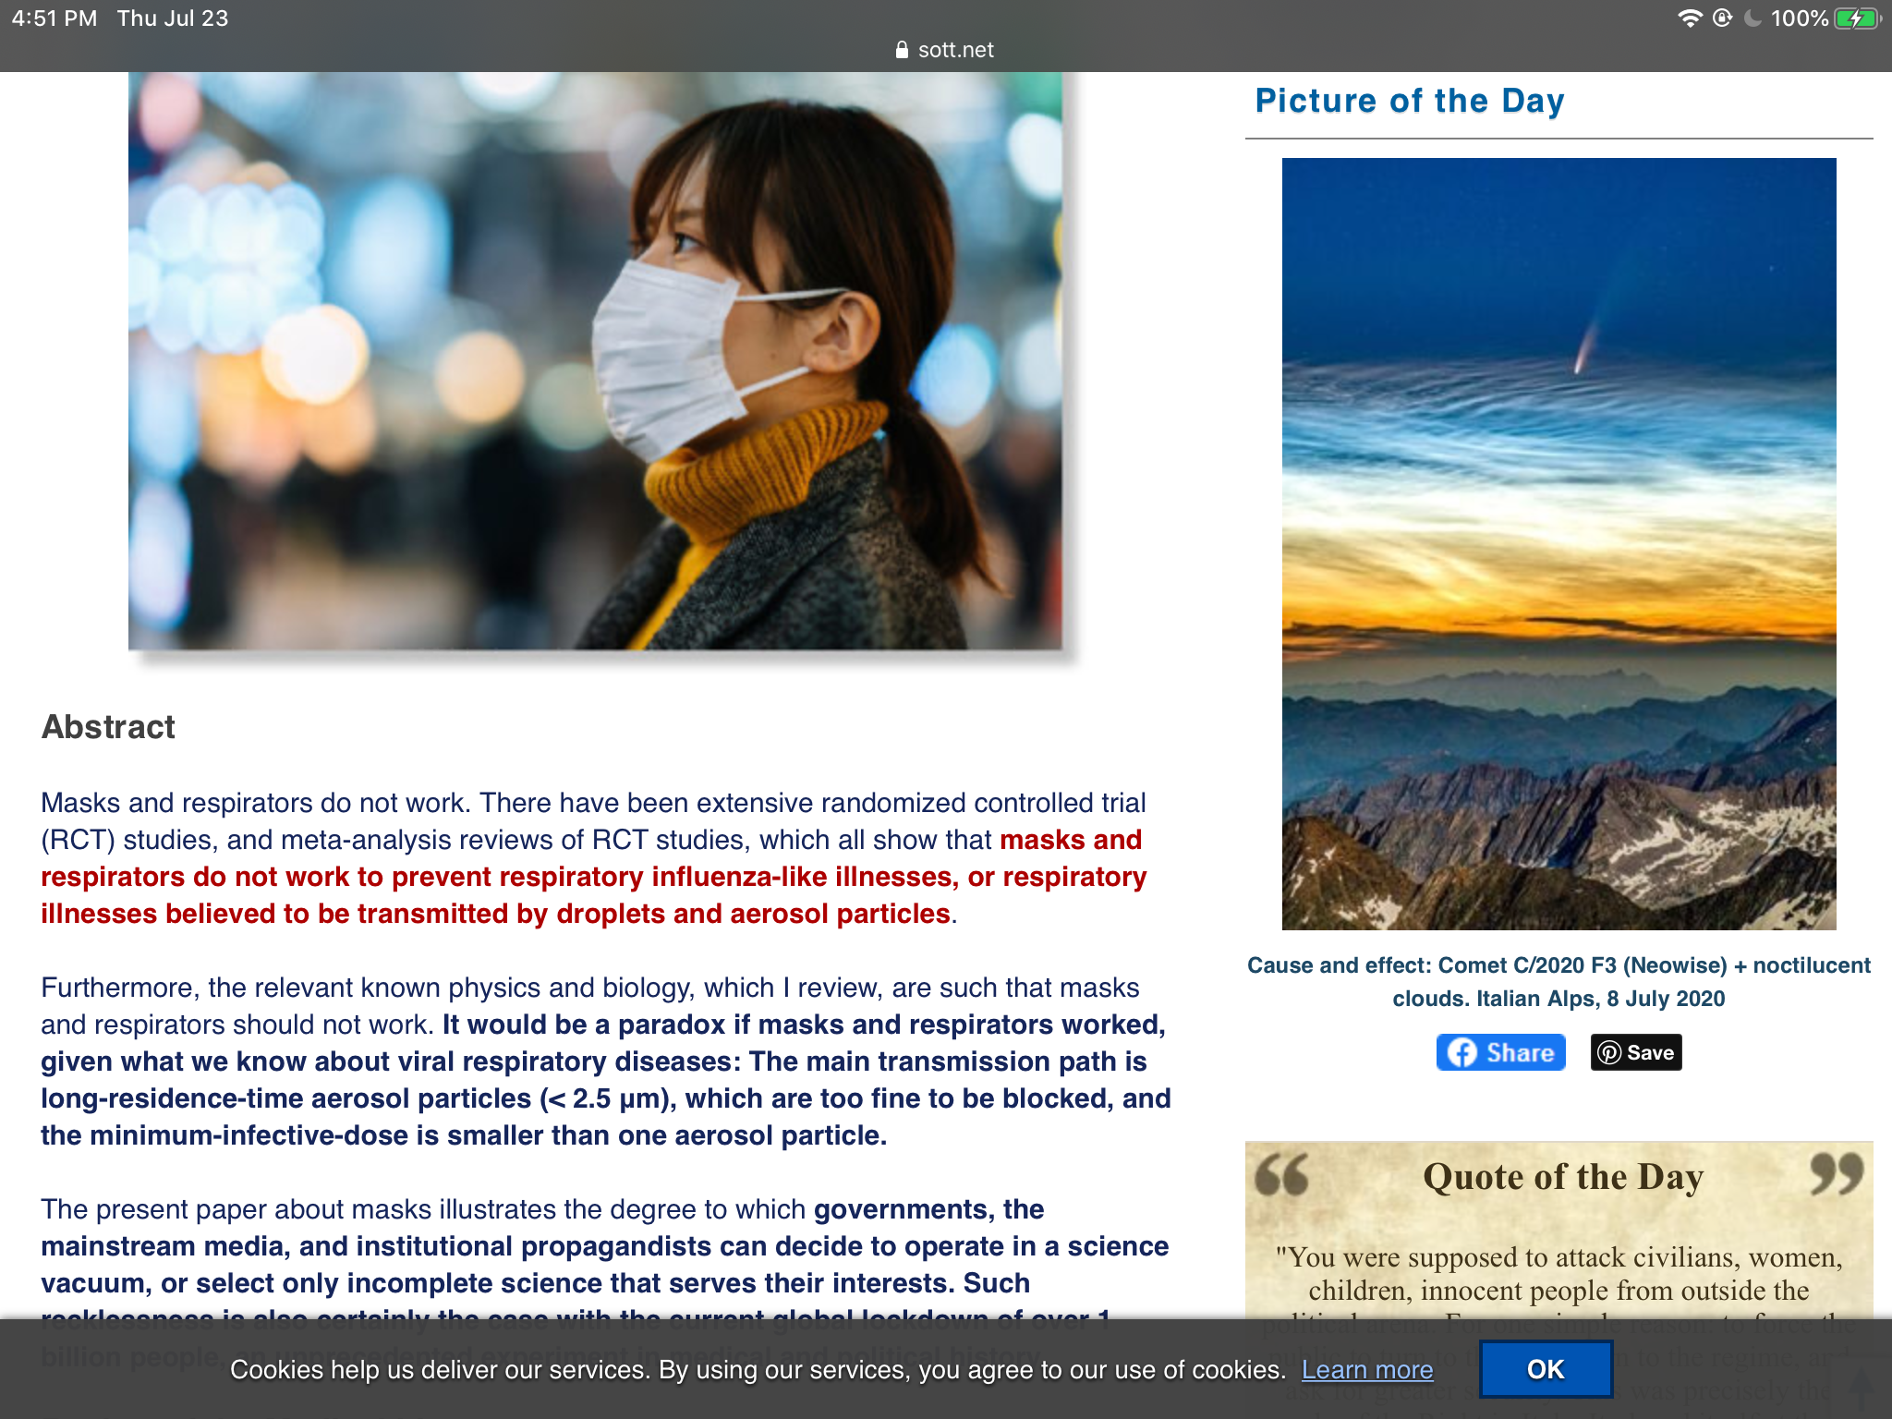Tap the Pinterest Save button
This screenshot has width=1892, height=1419.
[1636, 1052]
